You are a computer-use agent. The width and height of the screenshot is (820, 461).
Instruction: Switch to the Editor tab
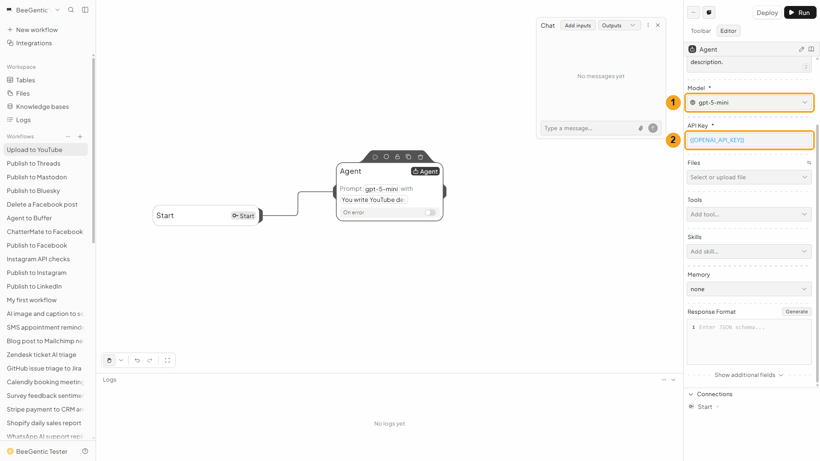[x=728, y=31]
